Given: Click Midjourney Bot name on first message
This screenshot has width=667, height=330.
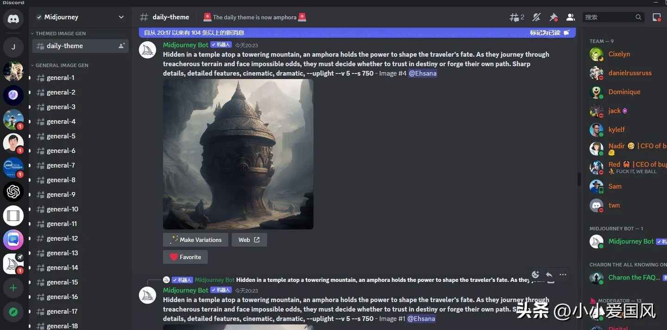Looking at the screenshot, I should click(186, 45).
